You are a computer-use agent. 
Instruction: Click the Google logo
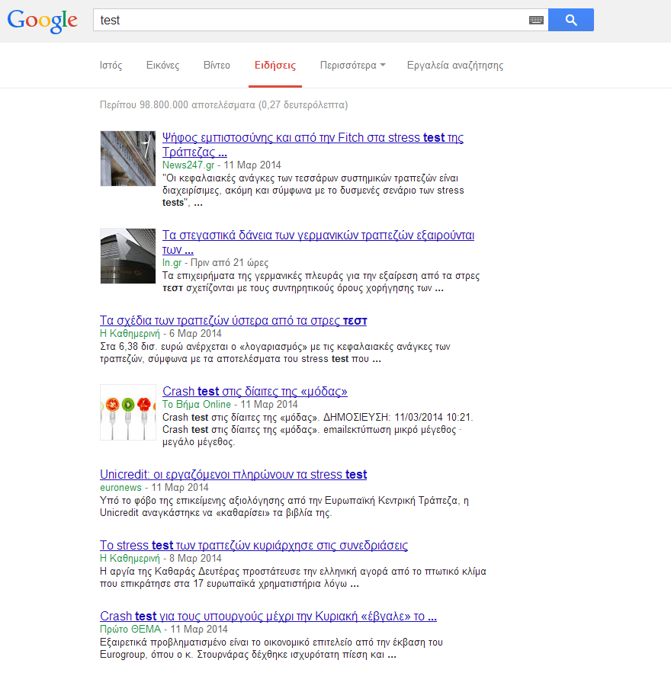click(42, 21)
